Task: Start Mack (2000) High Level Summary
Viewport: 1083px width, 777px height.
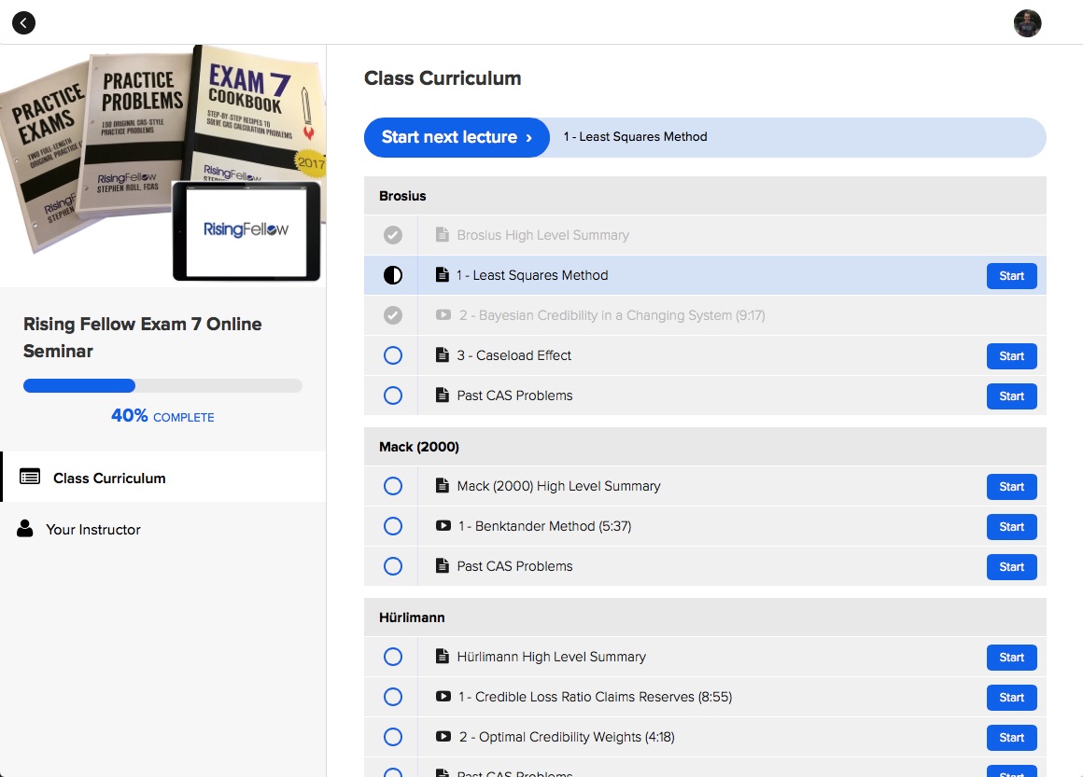Action: coord(1011,486)
